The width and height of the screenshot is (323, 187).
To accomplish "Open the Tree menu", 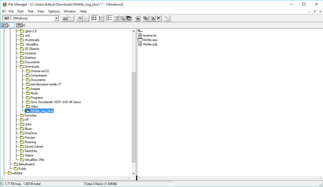I will point(30,11).
